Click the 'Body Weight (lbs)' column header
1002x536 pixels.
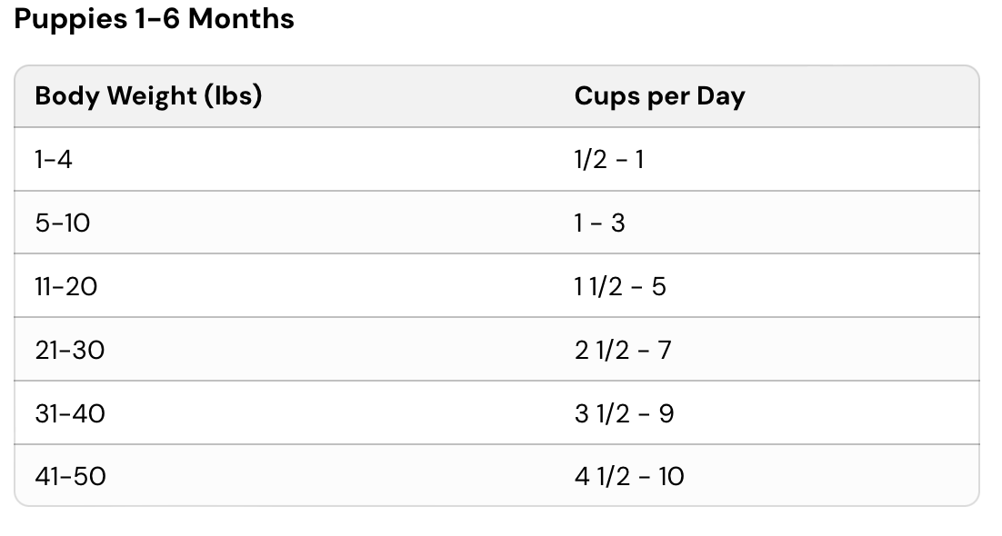pos(148,96)
